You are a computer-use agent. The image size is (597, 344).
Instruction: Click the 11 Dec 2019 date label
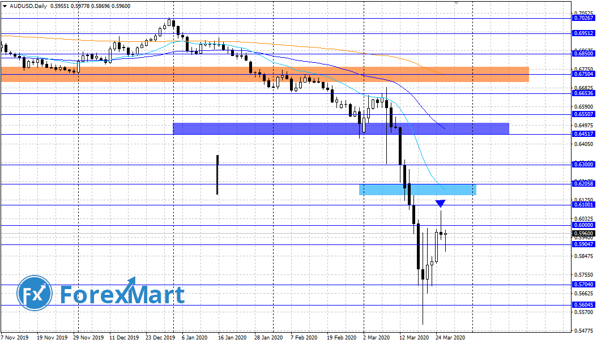(x=124, y=338)
